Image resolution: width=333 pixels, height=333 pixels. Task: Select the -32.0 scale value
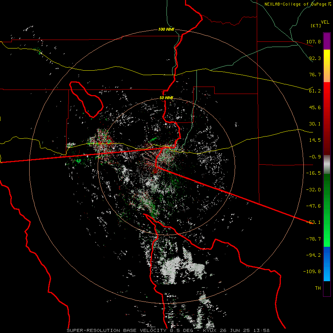(x=313, y=190)
